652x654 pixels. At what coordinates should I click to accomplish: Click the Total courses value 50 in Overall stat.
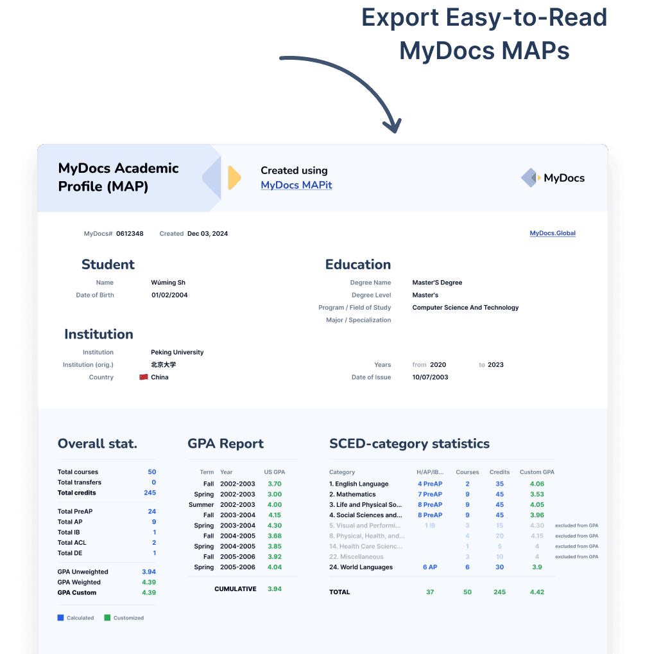pyautogui.click(x=151, y=472)
